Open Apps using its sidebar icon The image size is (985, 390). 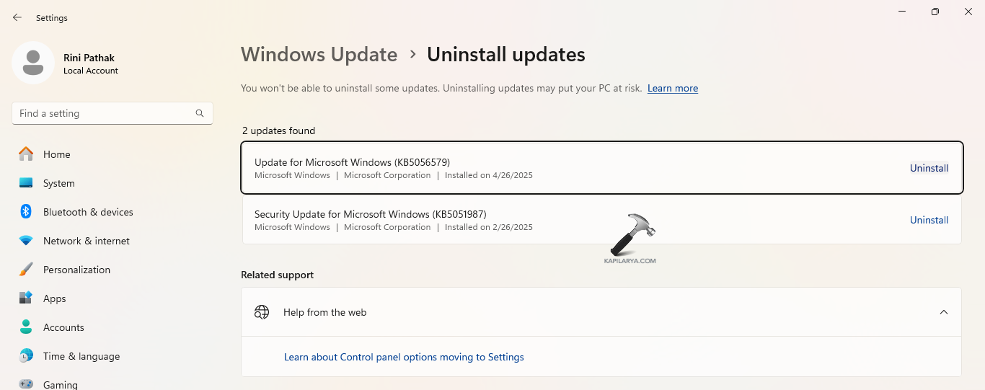point(26,298)
